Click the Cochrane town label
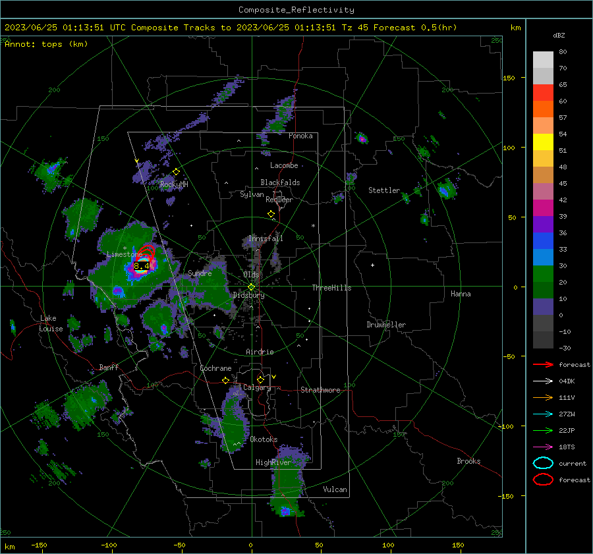593x554 pixels. [x=215, y=368]
